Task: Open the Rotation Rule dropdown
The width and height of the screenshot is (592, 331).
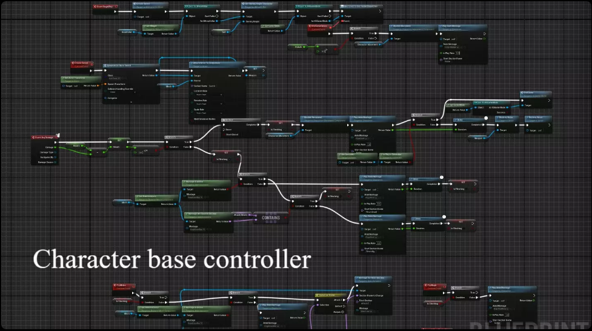Action: pyautogui.click(x=208, y=104)
